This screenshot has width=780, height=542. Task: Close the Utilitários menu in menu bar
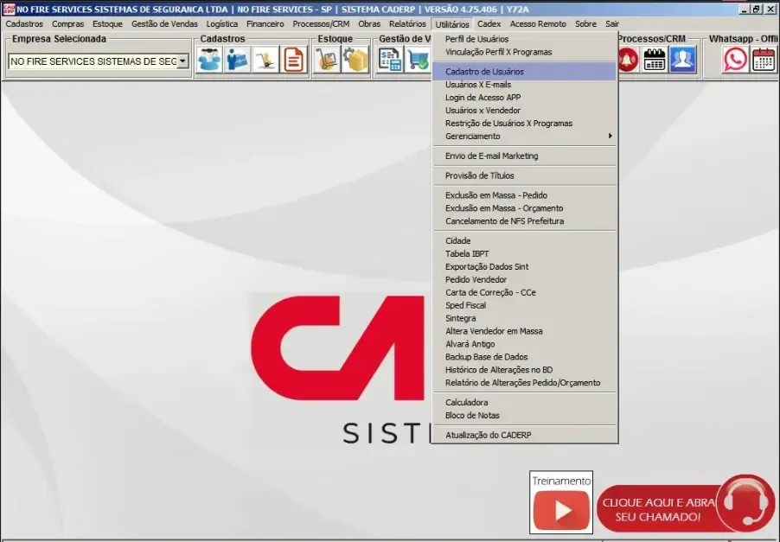452,24
